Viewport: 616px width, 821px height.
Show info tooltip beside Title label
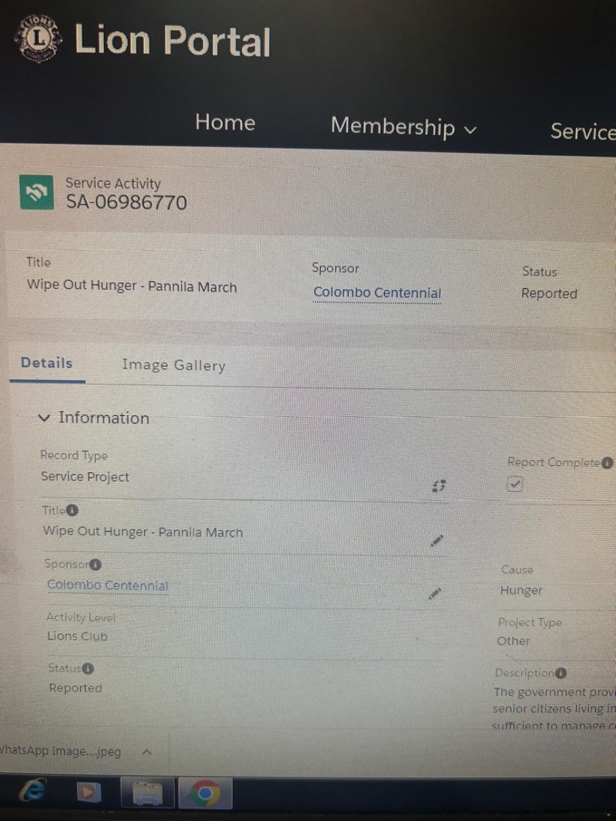(x=72, y=510)
